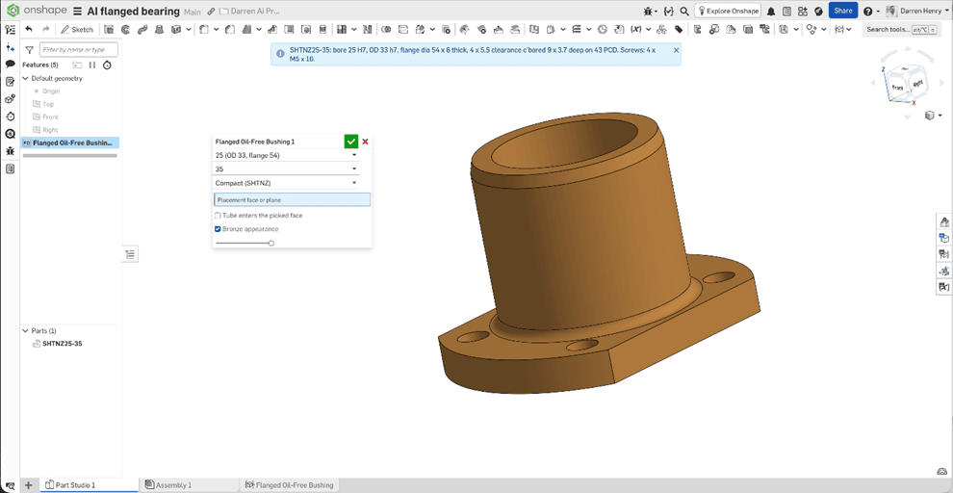Image resolution: width=953 pixels, height=493 pixels.
Task: Select the Shell tool
Action: tap(289, 29)
